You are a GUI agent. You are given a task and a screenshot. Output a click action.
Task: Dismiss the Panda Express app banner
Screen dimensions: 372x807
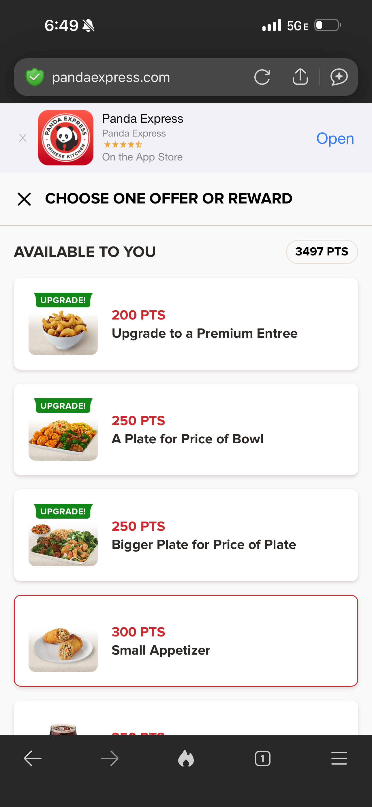tap(23, 138)
